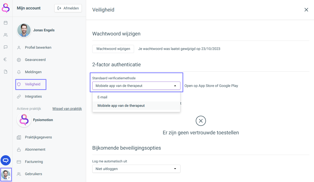Open the documents file icon in rail

[x=6, y=72]
